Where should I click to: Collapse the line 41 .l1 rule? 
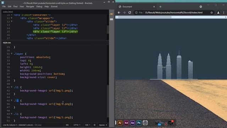point(12,87)
